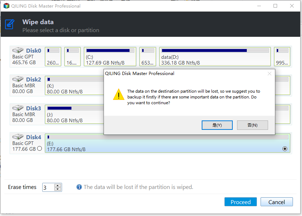Confirm with the 是(Y) button

tap(217, 125)
